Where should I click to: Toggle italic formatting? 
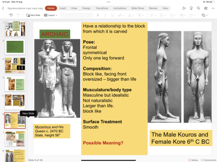(x=105, y=15)
